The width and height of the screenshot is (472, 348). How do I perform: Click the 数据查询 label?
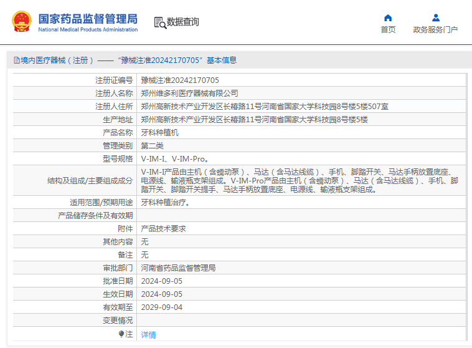pyautogui.click(x=182, y=22)
